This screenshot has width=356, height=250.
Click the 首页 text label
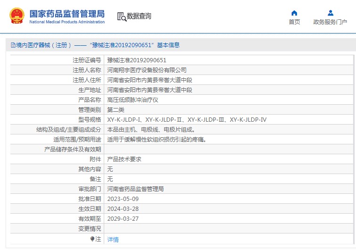pyautogui.click(x=294, y=22)
